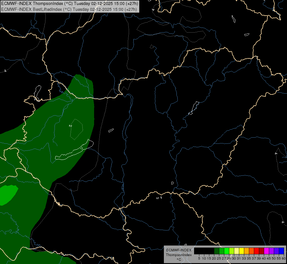This screenshot has height=264, width=287.
Task: Select the blue 55–60 legend swatch
Action: pos(281,251)
